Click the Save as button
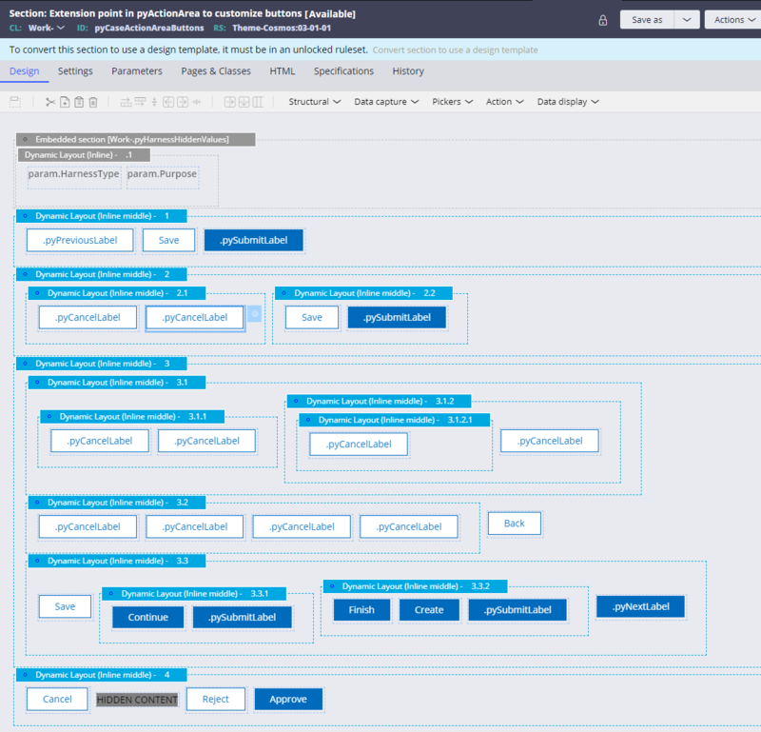The height and width of the screenshot is (732, 761). click(647, 20)
